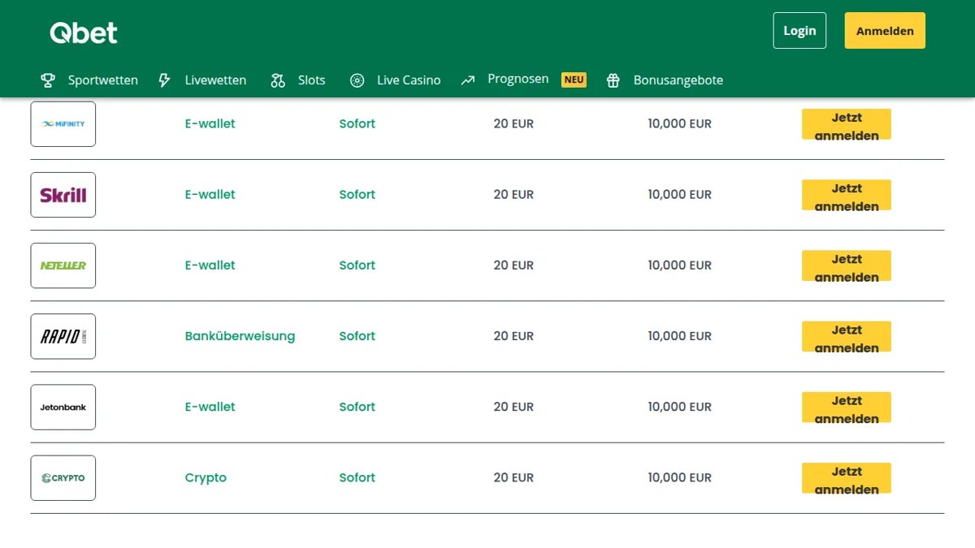Click Sofort in the Rapid row

click(x=357, y=335)
